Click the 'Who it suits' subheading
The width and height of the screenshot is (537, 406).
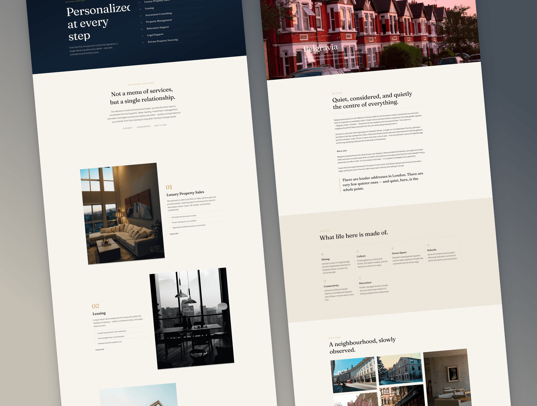click(342, 151)
